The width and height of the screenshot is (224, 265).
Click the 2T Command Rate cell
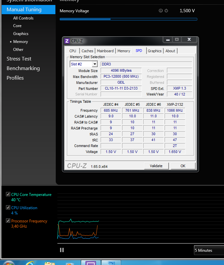pyautogui.click(x=175, y=146)
